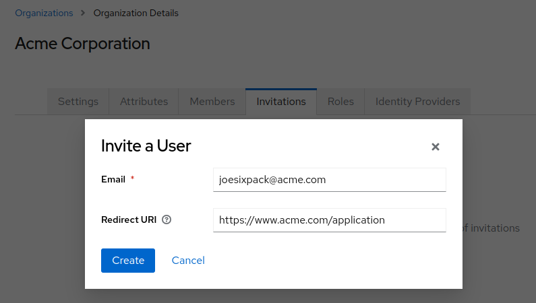This screenshot has height=303, width=536.
Task: Open the Settings tab
Action: (x=78, y=102)
